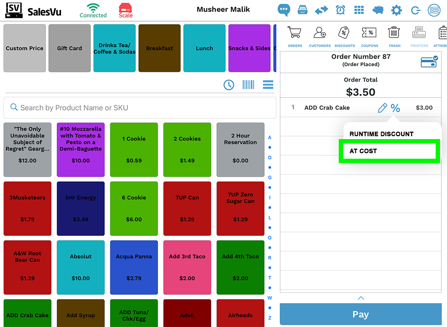Jump to letter D in the index
447x327 pixels.
pyautogui.click(x=270, y=157)
